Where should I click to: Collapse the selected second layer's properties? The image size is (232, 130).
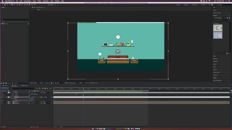click(x=7, y=97)
